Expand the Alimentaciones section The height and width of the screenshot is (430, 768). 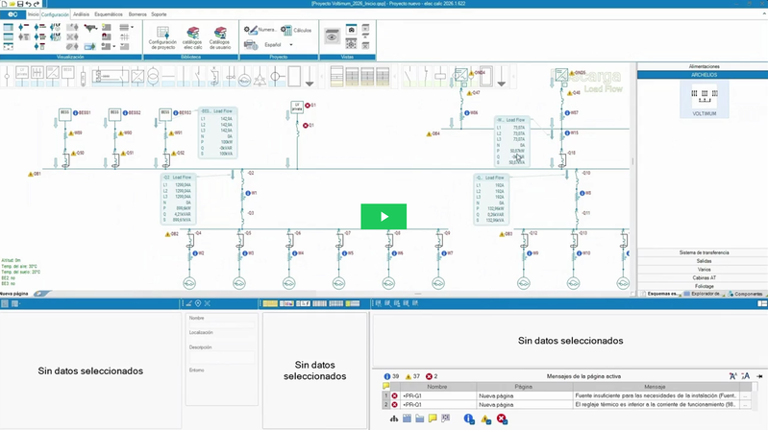(x=704, y=66)
